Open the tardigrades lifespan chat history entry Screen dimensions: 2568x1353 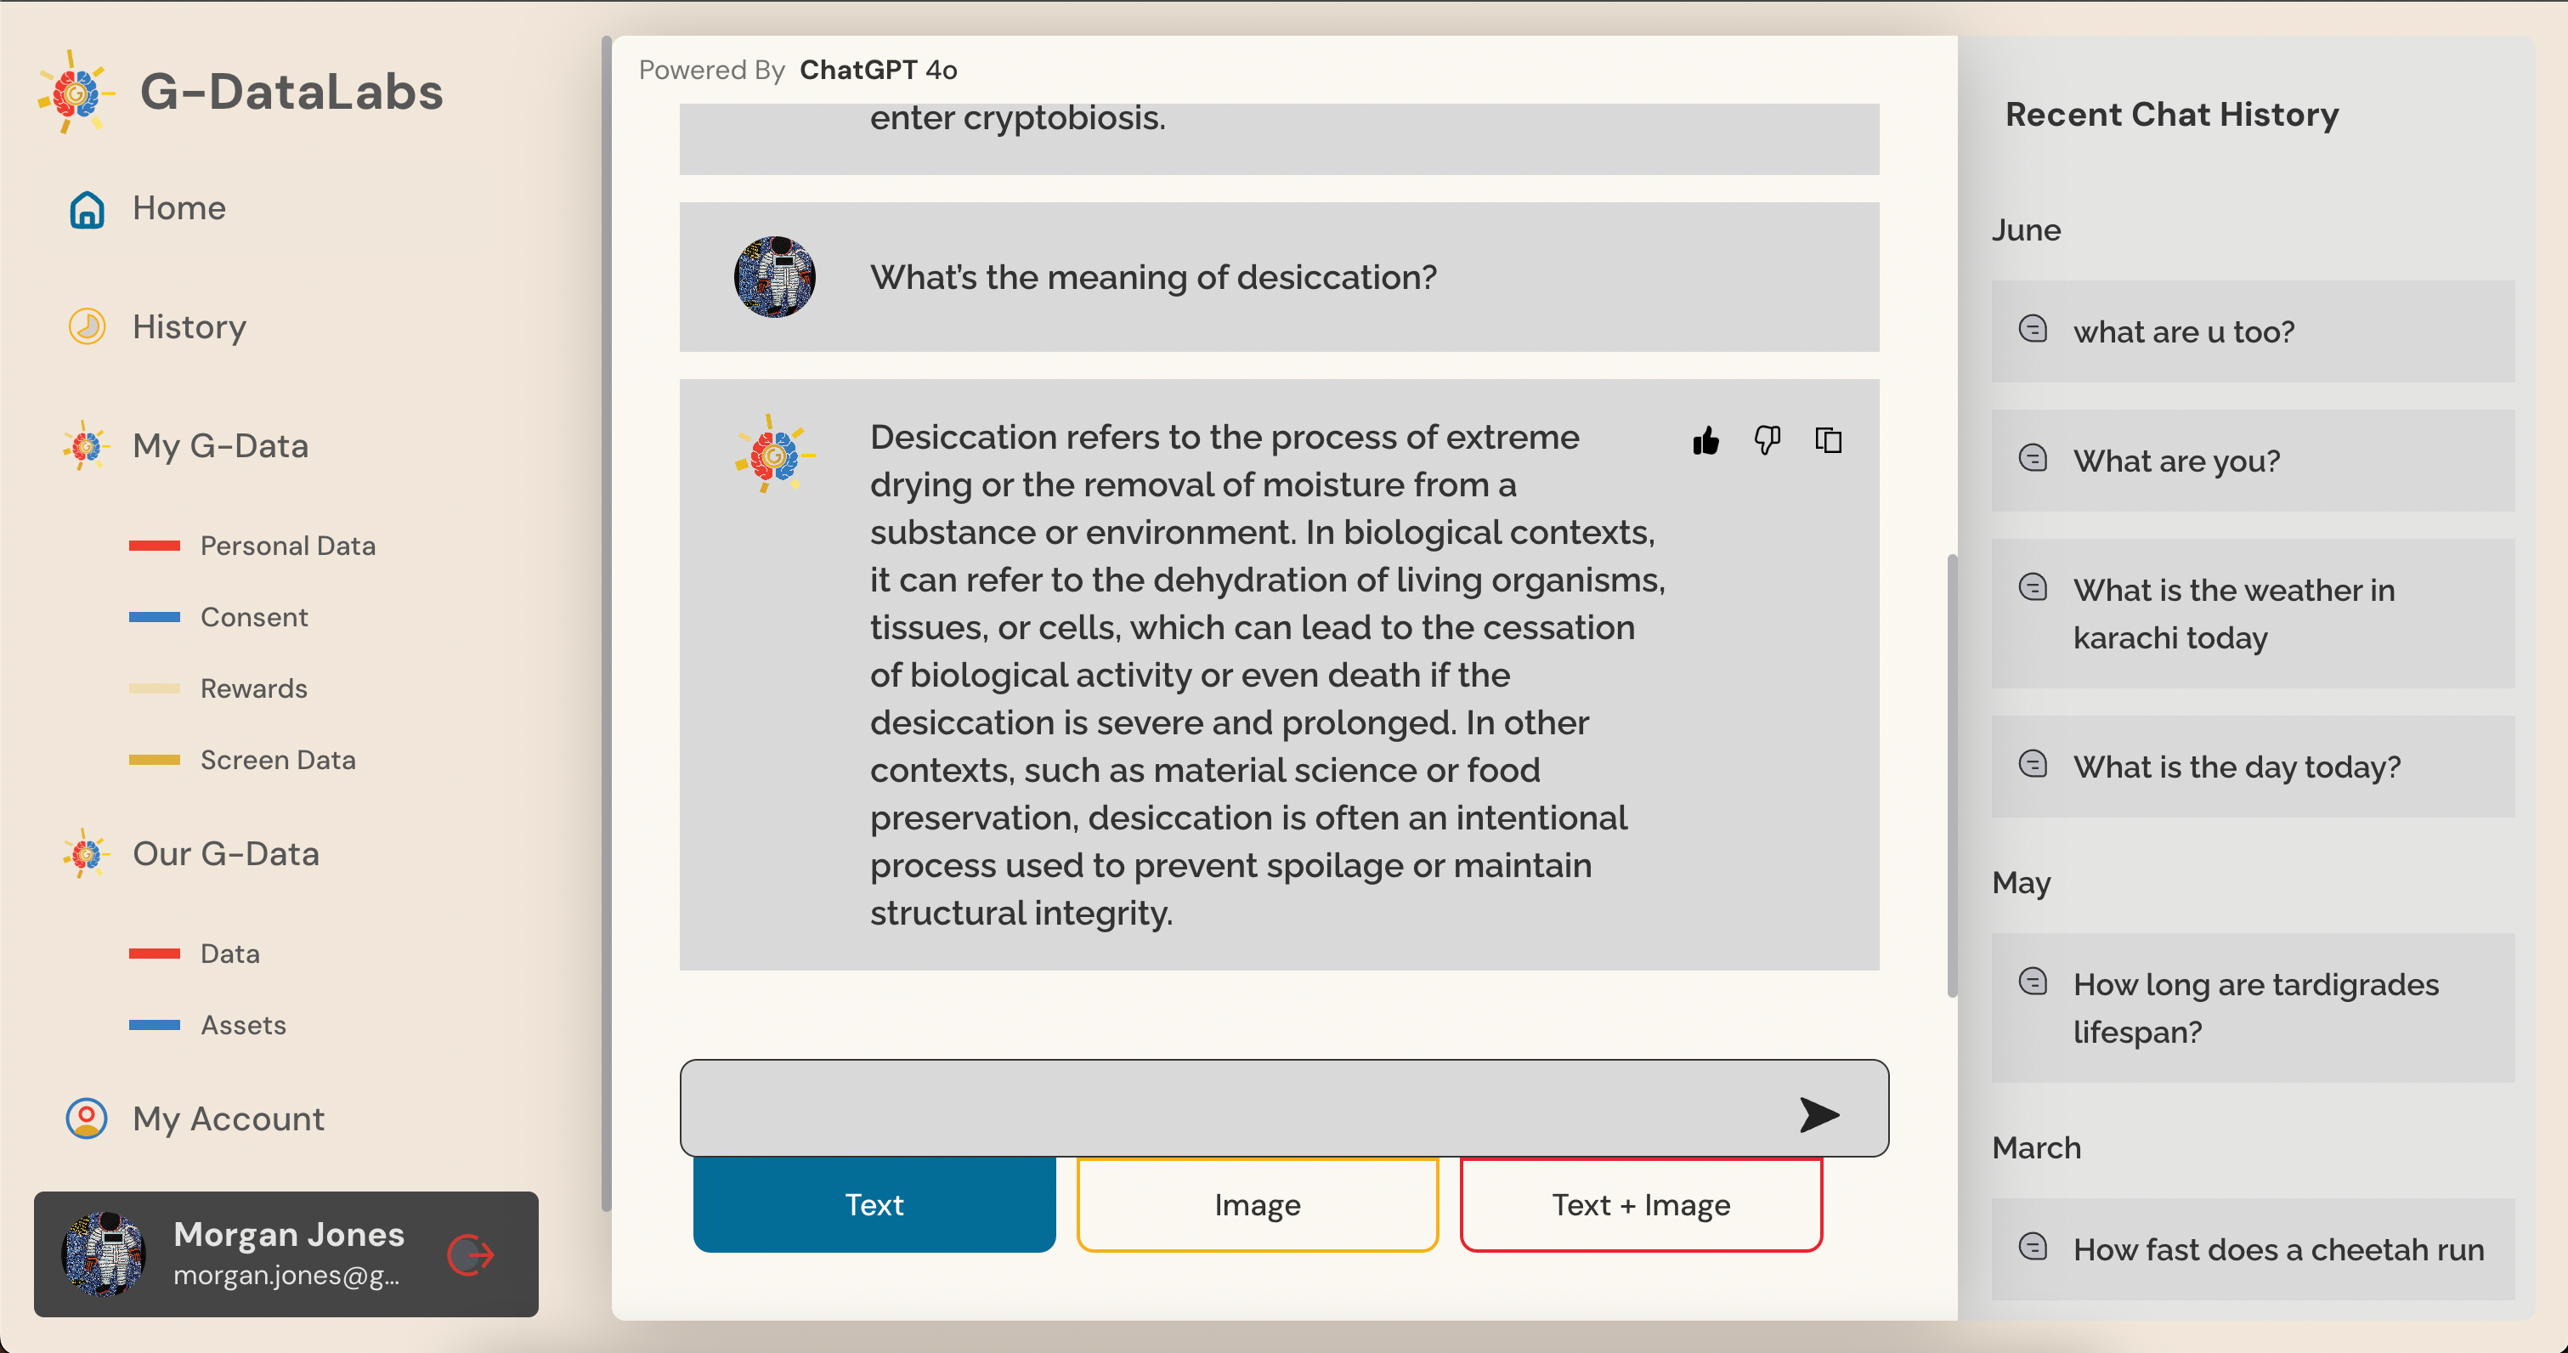[x=2253, y=1008]
